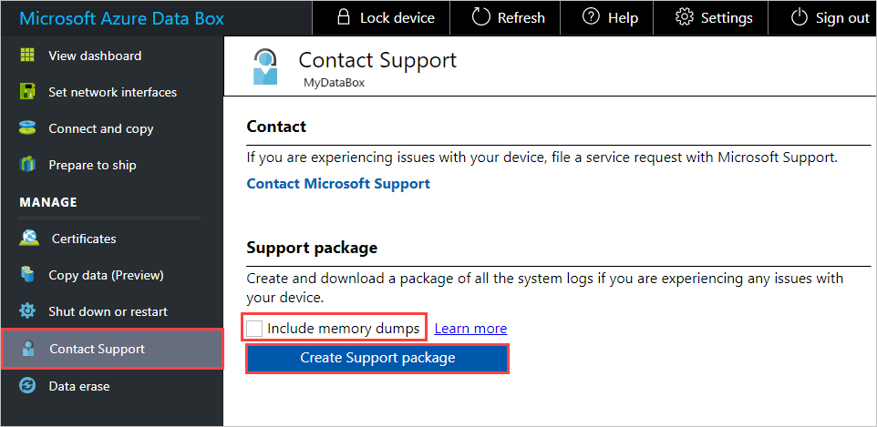The width and height of the screenshot is (877, 427).
Task: Click the View dashboard grid icon
Action: pos(27,56)
